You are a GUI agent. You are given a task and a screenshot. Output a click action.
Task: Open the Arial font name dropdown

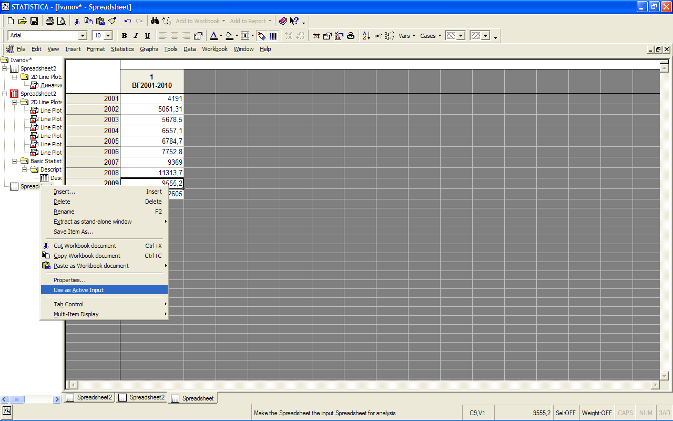click(83, 36)
